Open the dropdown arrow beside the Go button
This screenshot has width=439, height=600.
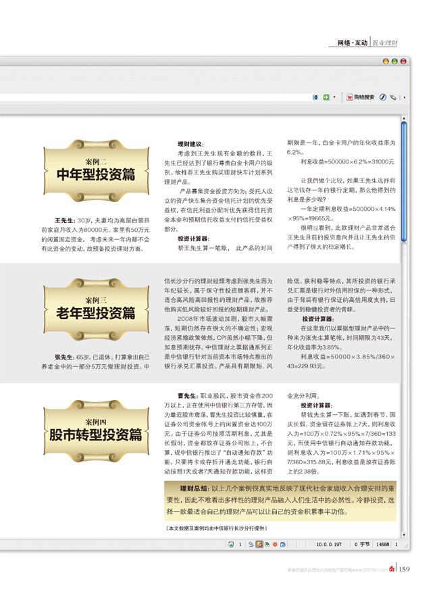coord(334,97)
